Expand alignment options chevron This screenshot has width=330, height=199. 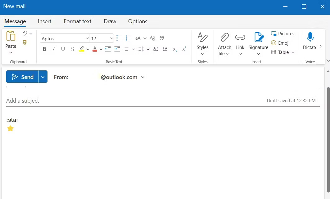click(x=133, y=49)
